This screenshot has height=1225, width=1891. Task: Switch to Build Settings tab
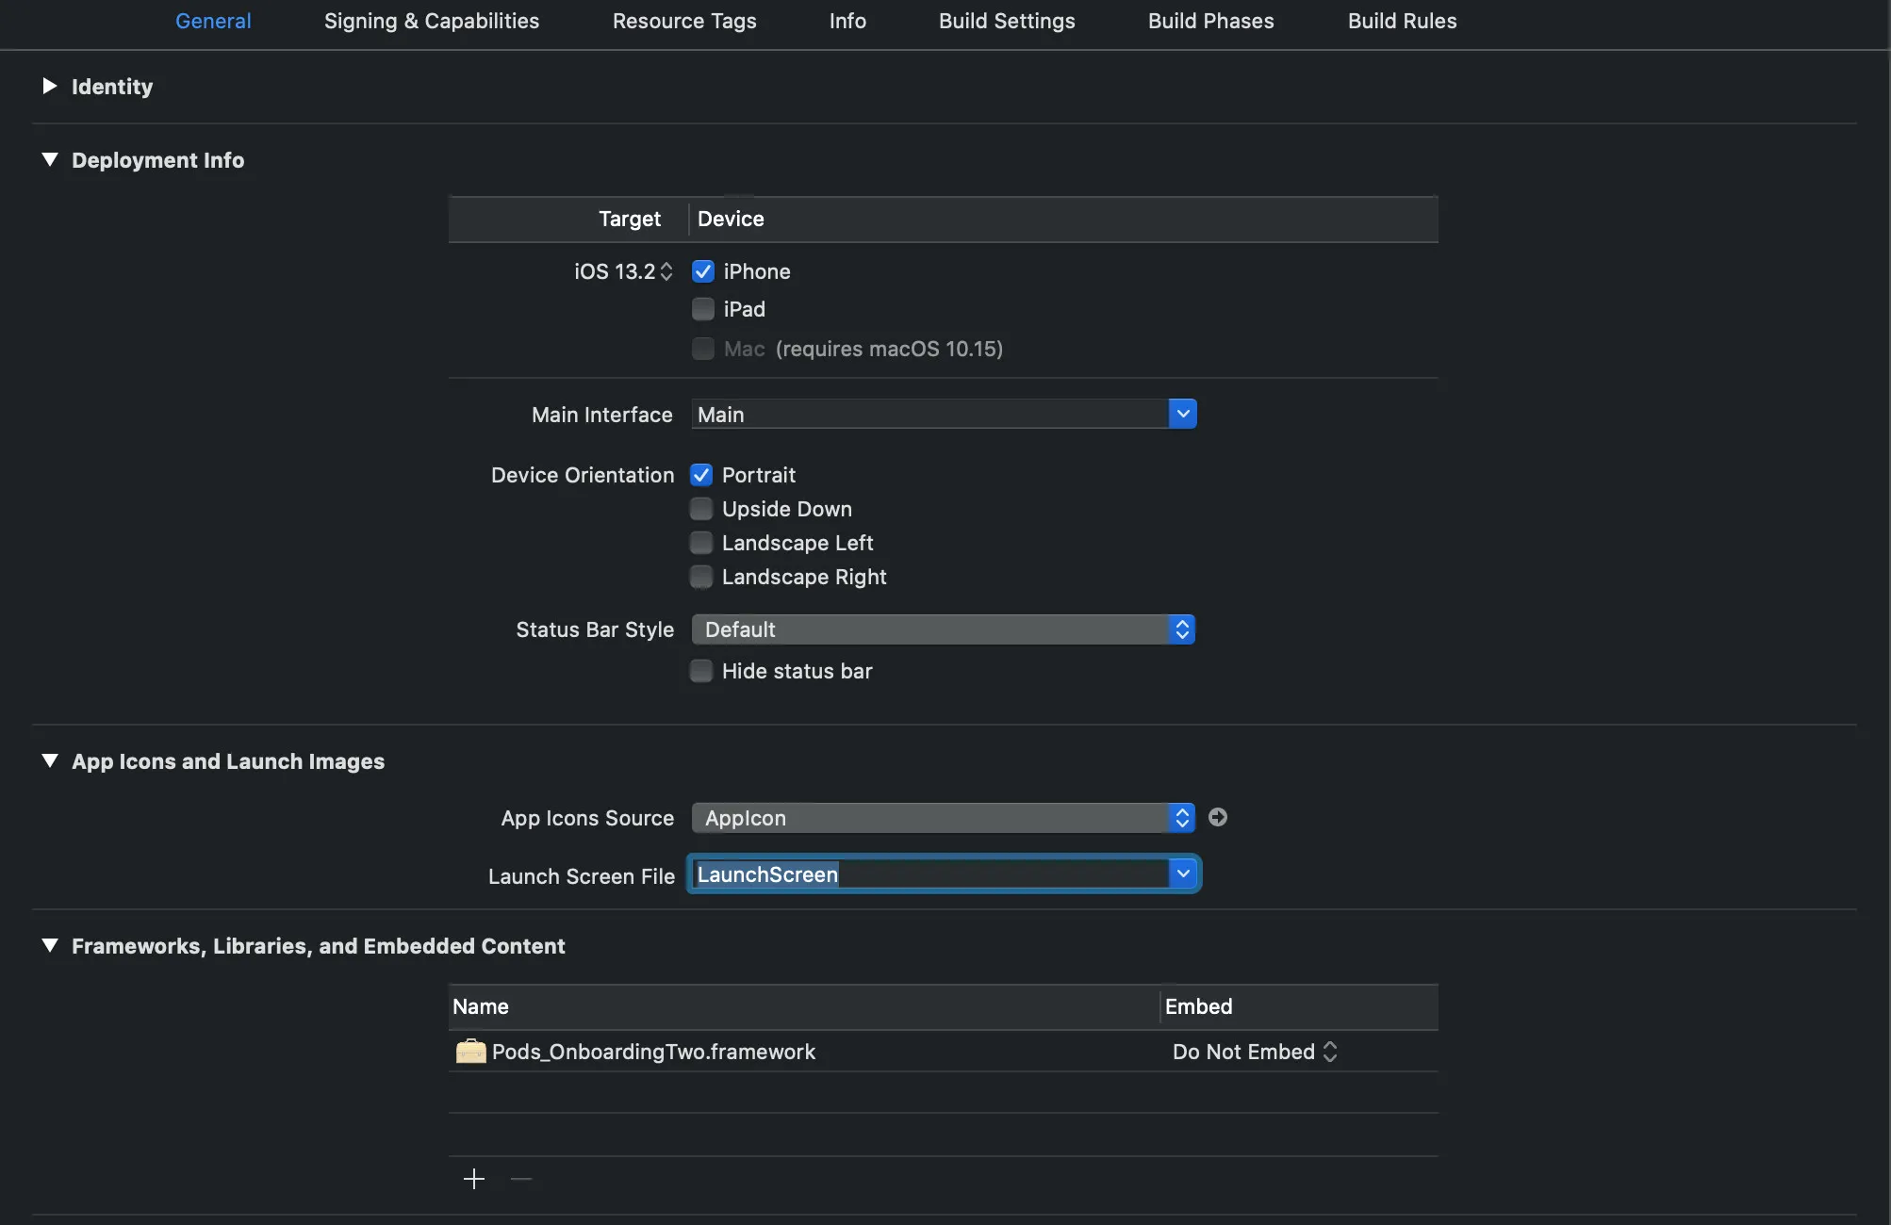point(1007,21)
